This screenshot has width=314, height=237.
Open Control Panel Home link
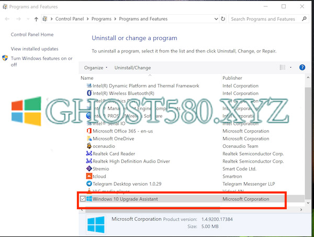coord(32,35)
